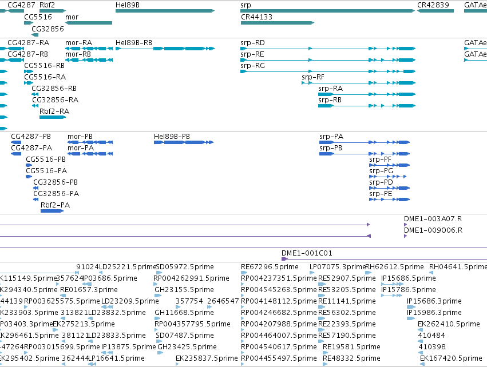Select EST RE01657.3prime
Image resolution: width=487 pixels, height=367 pixels.
(x=89, y=290)
